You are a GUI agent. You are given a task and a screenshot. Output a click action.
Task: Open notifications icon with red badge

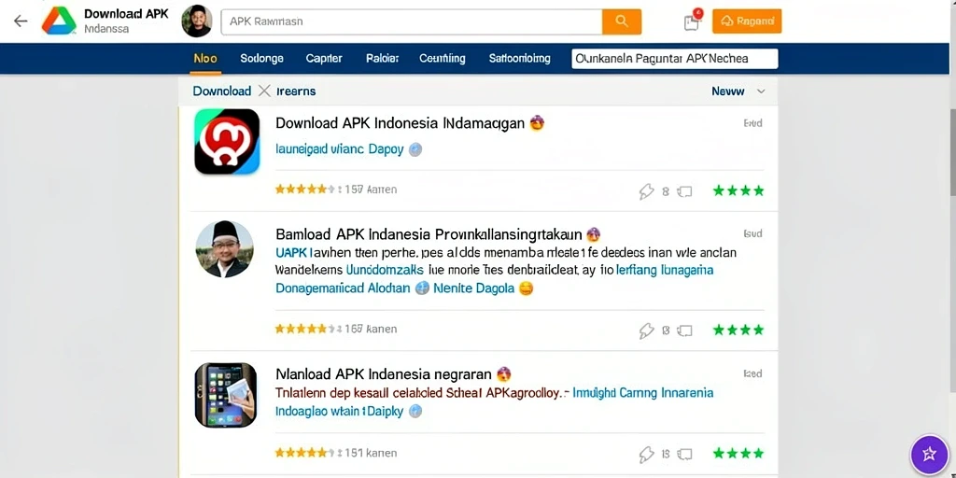pos(692,21)
